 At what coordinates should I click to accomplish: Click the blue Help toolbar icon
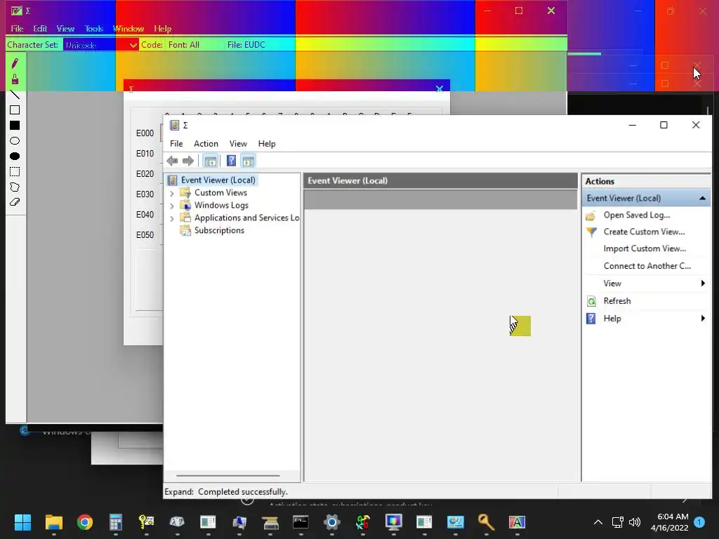[231, 161]
